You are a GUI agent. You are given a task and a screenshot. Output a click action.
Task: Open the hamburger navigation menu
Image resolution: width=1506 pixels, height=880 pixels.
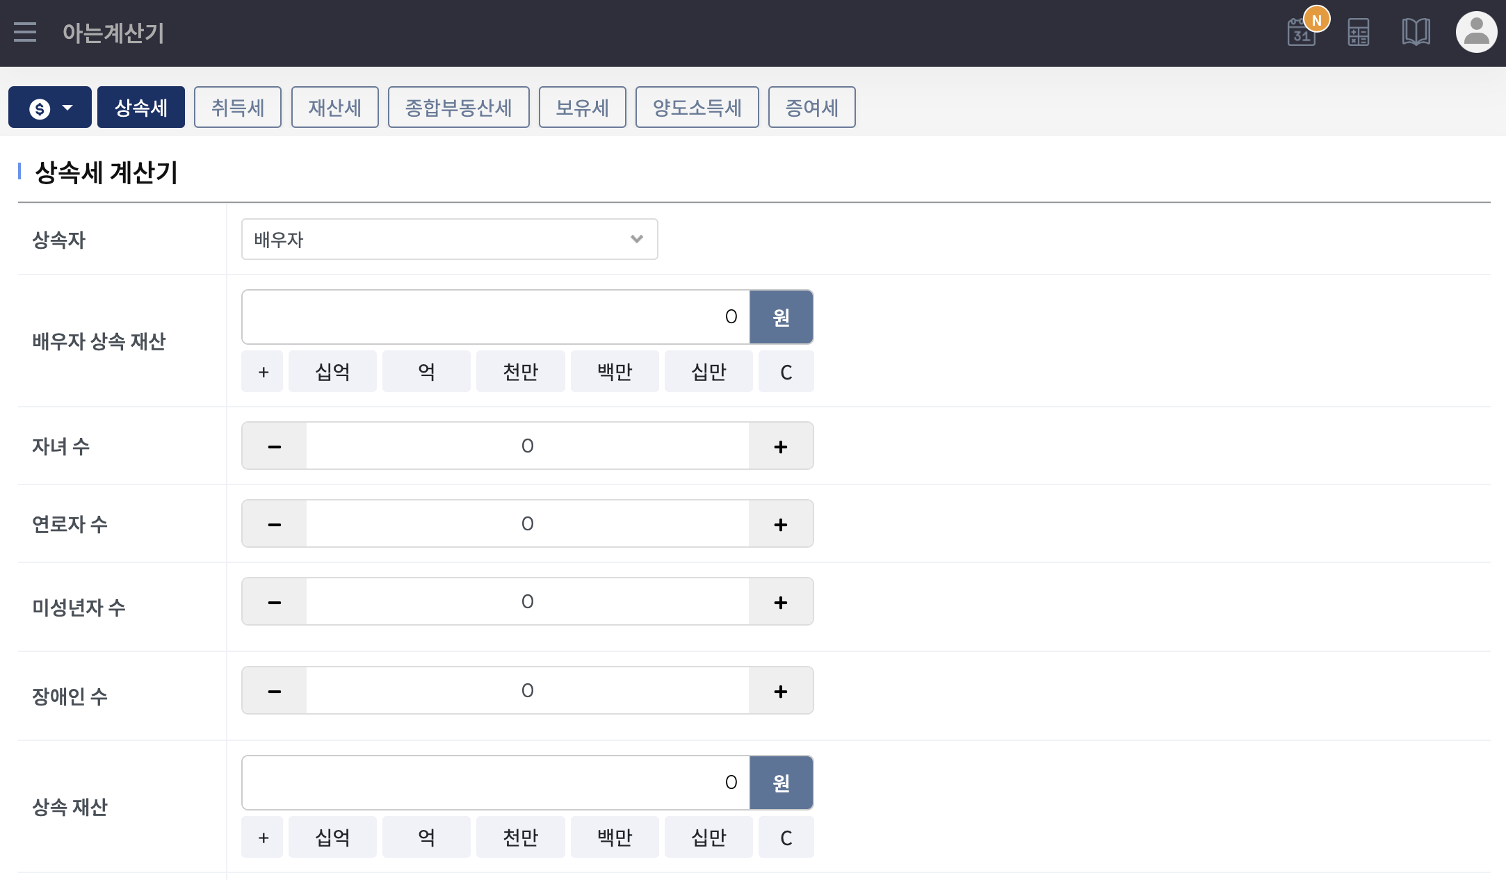click(x=25, y=32)
